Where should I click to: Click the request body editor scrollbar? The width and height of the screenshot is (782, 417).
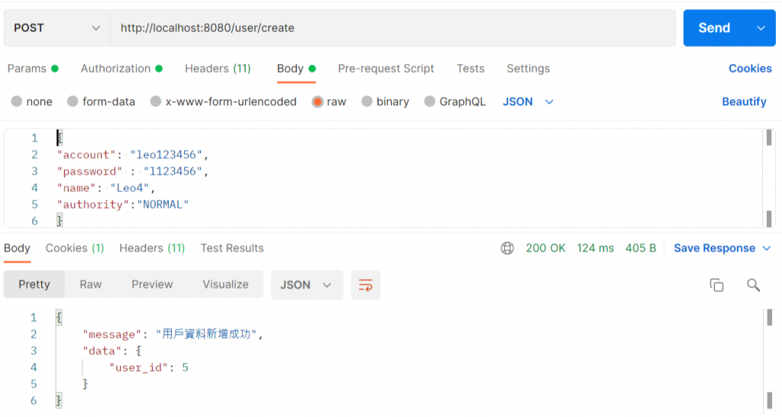(x=768, y=178)
